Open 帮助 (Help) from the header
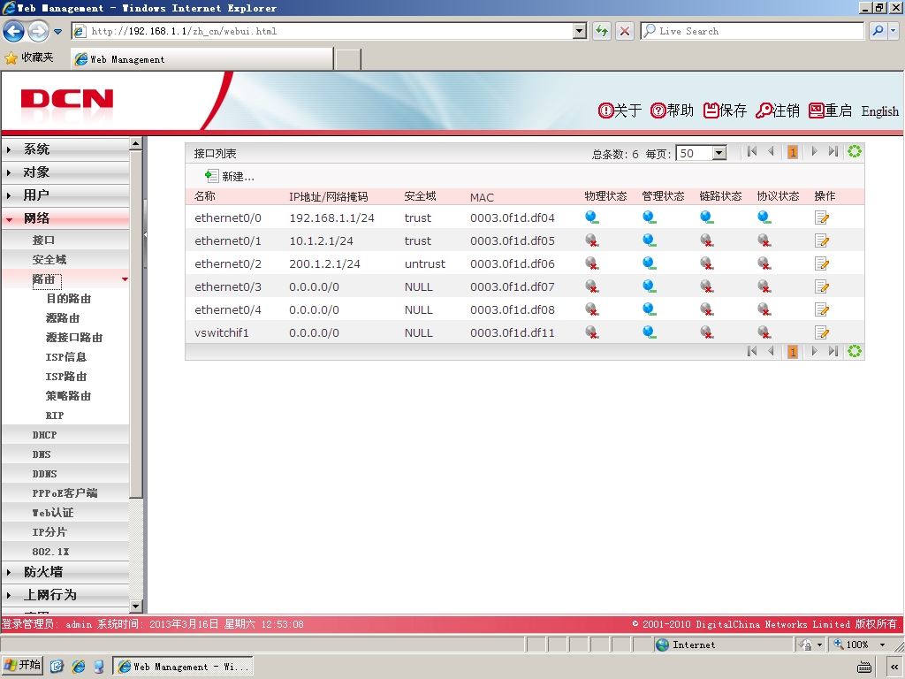Viewport: 905px width, 679px height. tap(672, 111)
